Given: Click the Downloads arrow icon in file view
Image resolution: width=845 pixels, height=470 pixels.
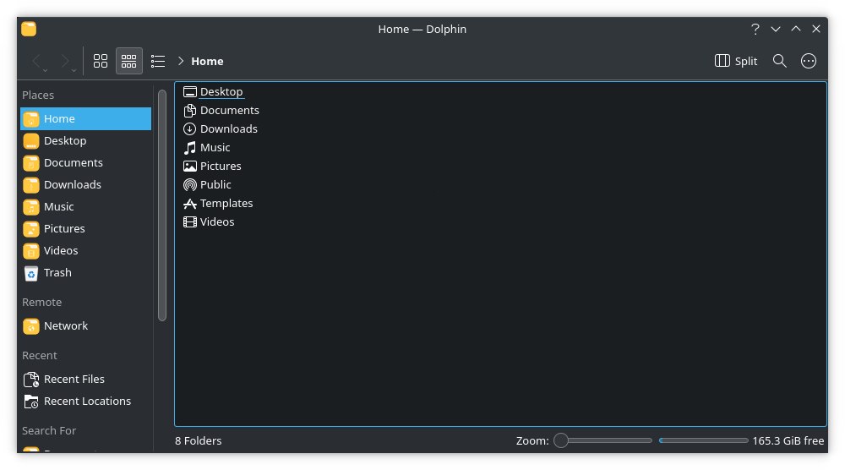Looking at the screenshot, I should tap(189, 128).
